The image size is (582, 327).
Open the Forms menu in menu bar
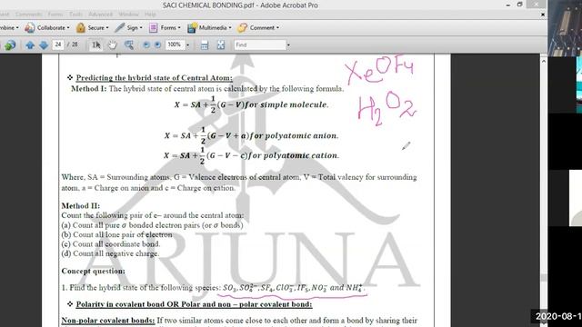click(x=55, y=15)
